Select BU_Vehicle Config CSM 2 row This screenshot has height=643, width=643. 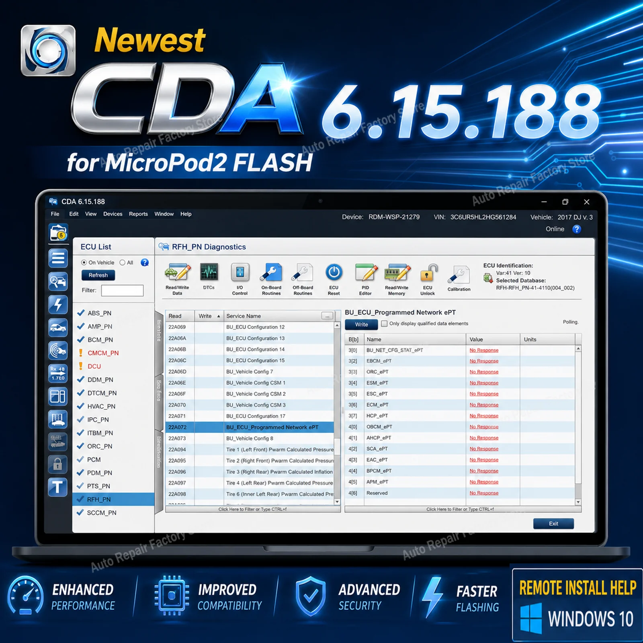tap(250, 394)
